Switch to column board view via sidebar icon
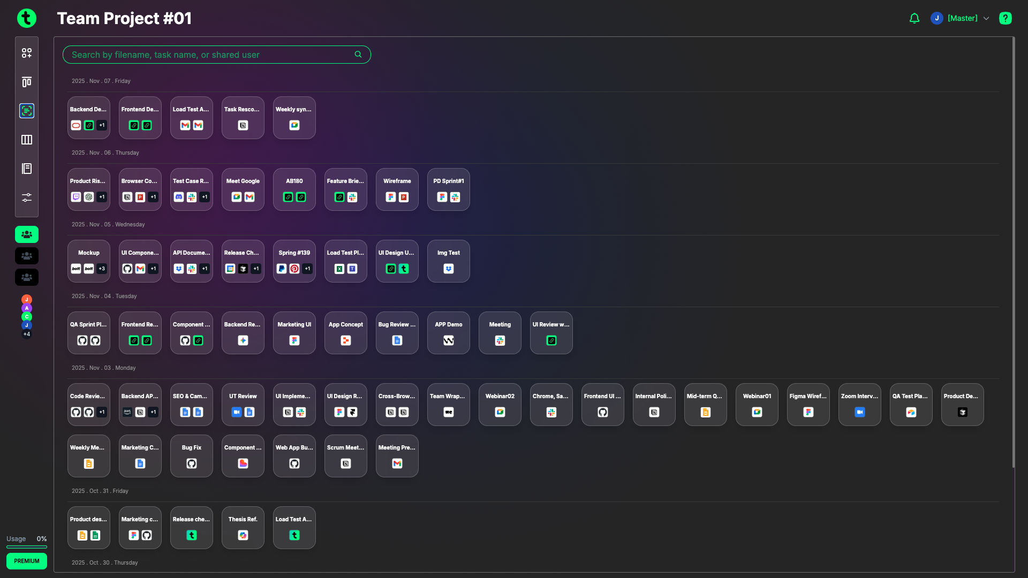1028x578 pixels. (27, 140)
